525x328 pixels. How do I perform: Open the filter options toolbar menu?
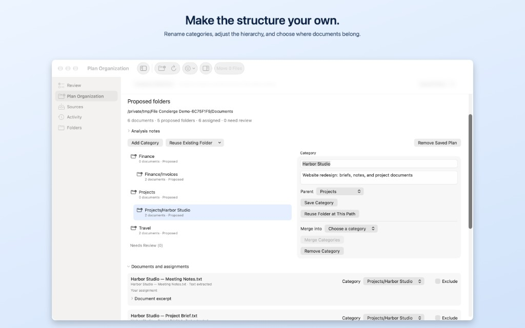190,68
